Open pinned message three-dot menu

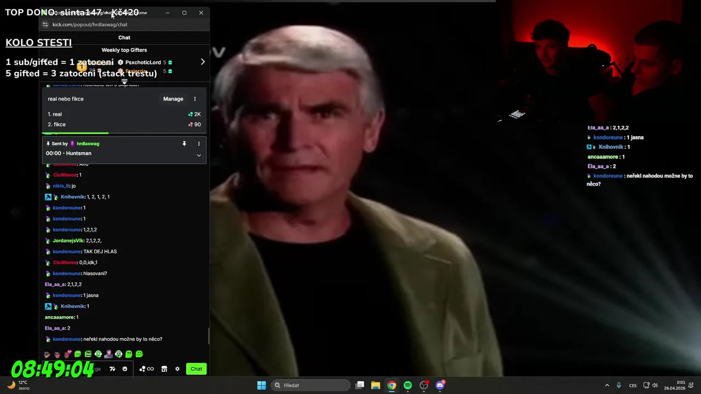pos(199,143)
